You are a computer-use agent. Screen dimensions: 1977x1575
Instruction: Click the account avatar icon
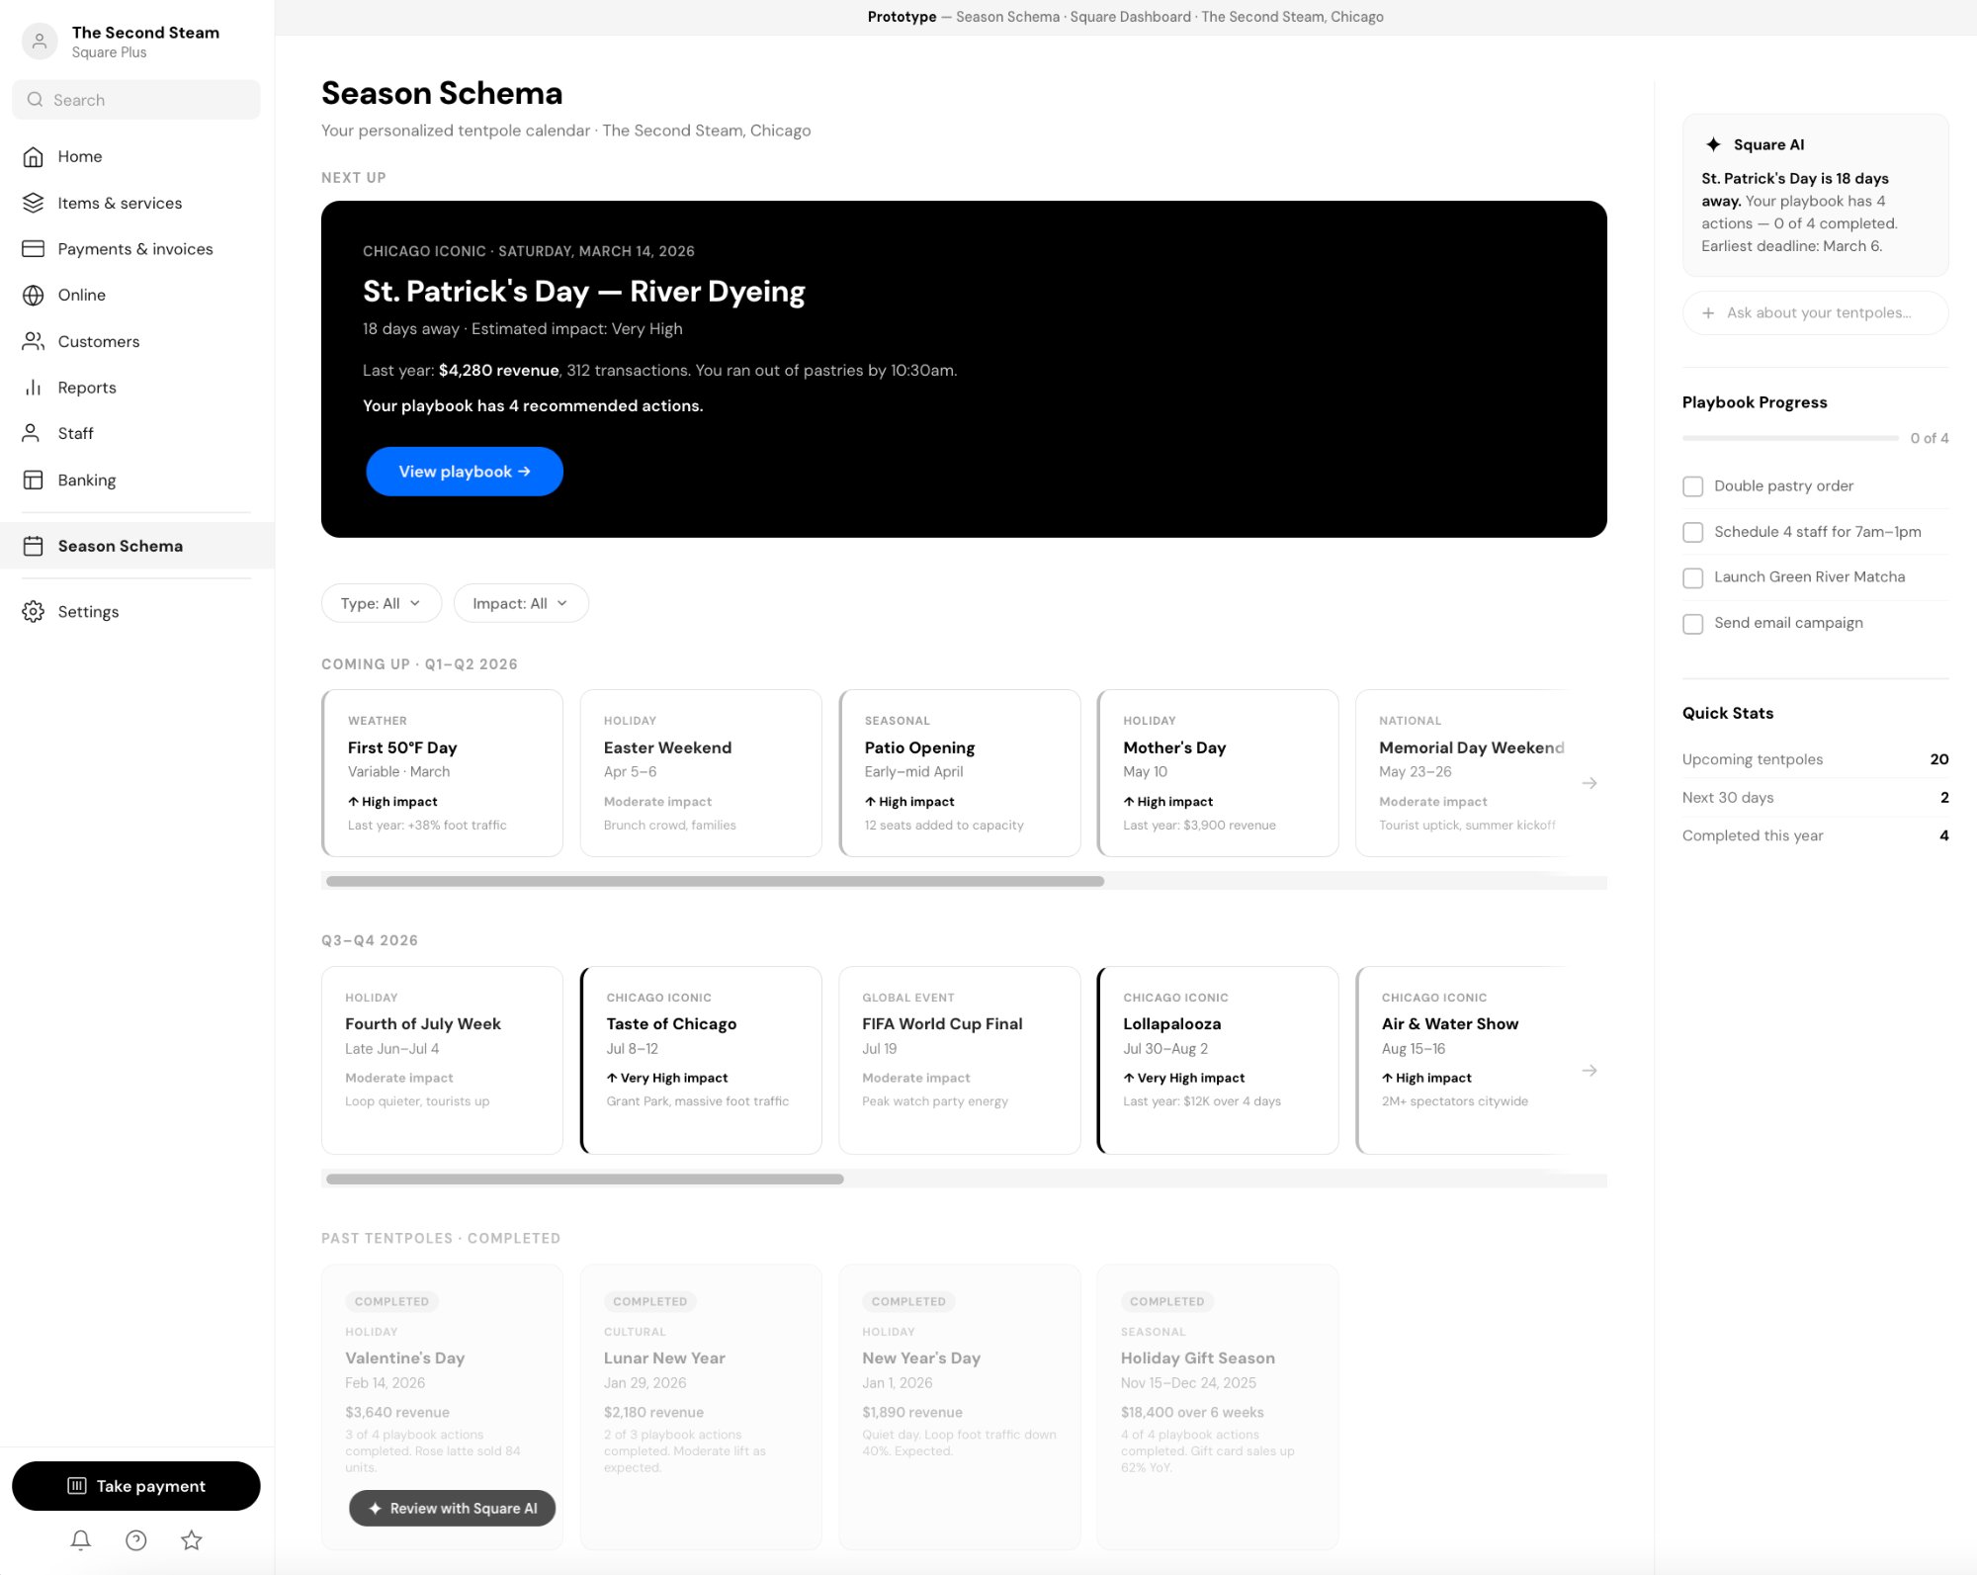tap(40, 41)
